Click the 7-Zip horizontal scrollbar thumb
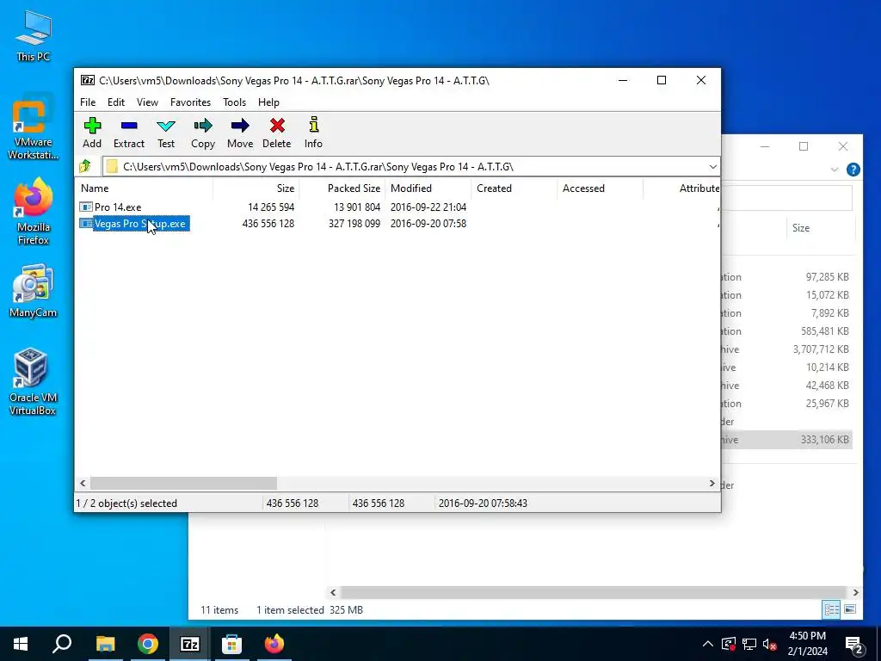The height and width of the screenshot is (661, 881). pos(184,484)
